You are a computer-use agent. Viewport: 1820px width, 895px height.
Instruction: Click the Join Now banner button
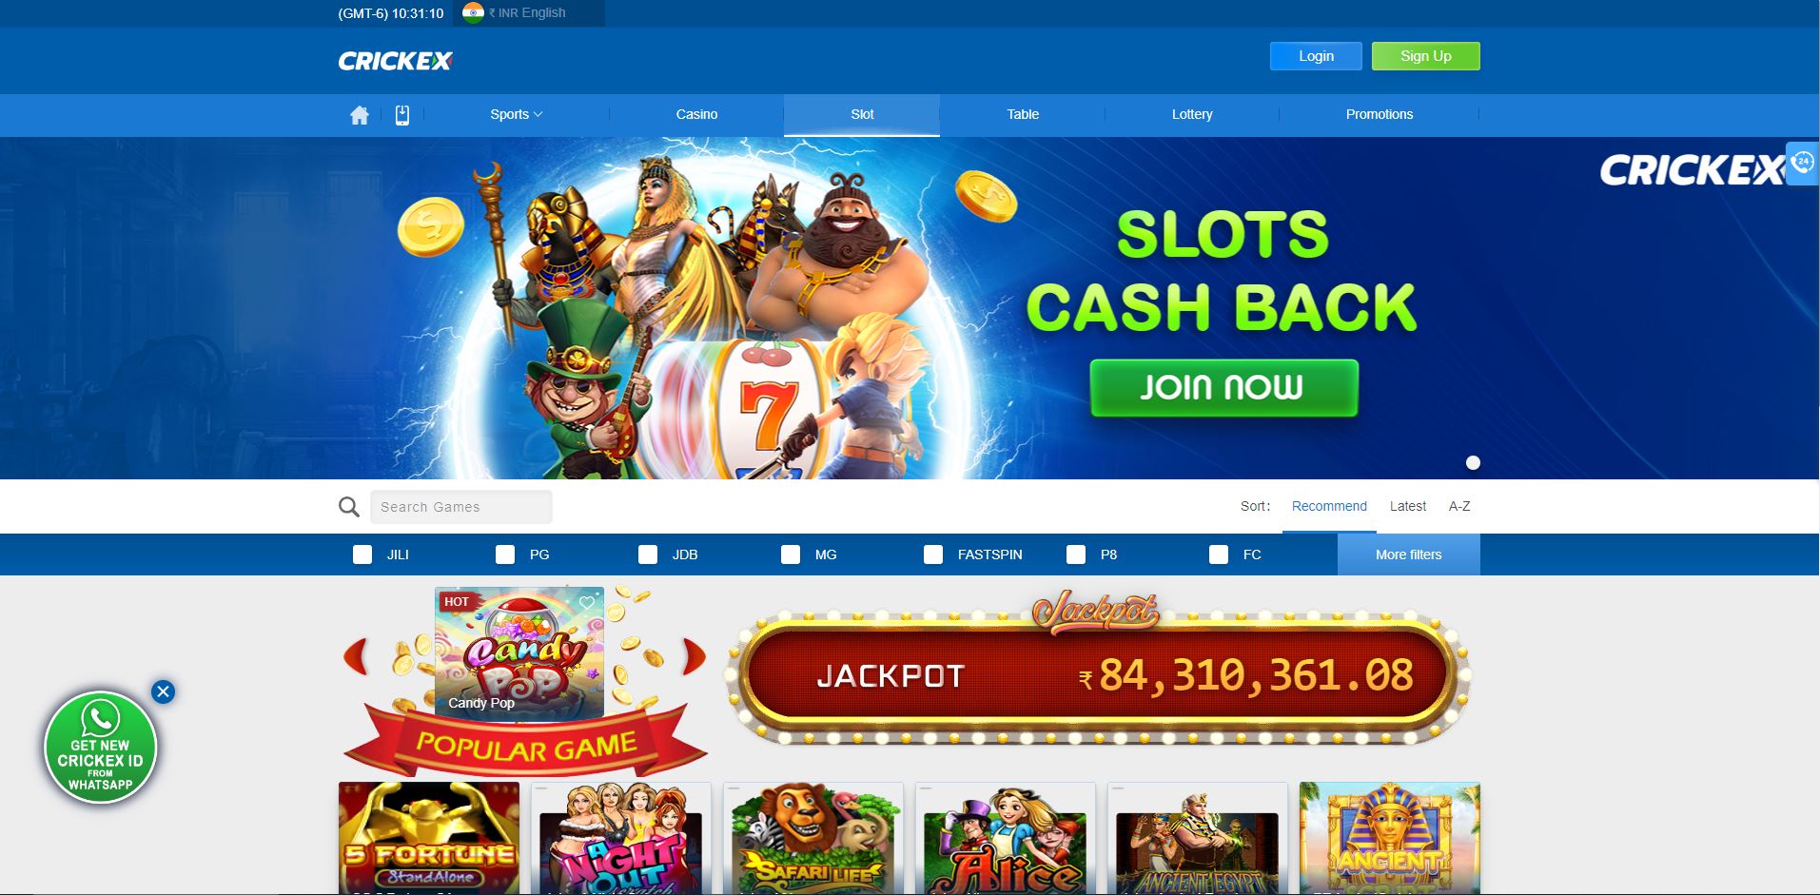[1223, 388]
